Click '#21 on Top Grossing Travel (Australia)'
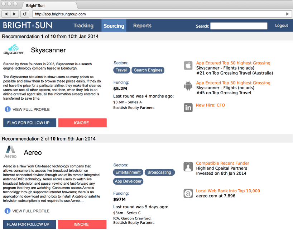The width and height of the screenshot is (293, 232). click(x=235, y=73)
